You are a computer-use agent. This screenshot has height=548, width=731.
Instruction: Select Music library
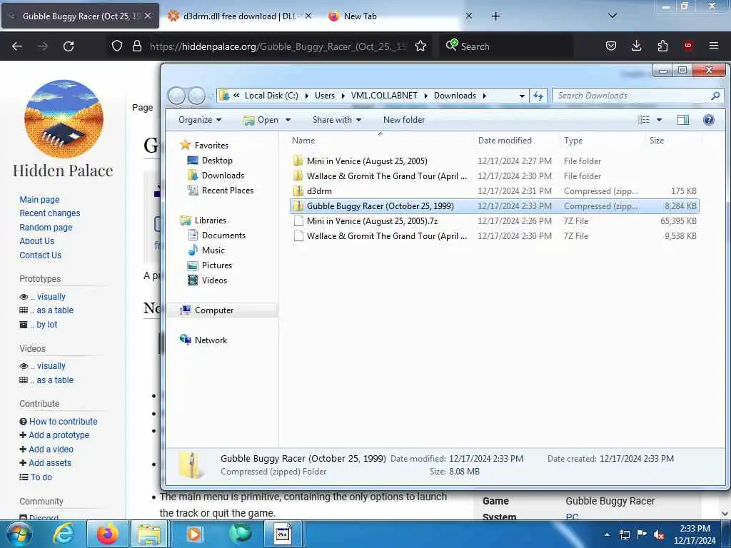pos(206,250)
